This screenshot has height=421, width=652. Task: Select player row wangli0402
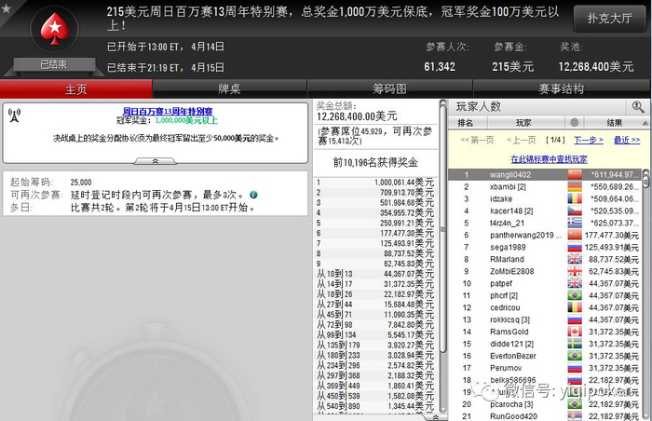(x=545, y=175)
